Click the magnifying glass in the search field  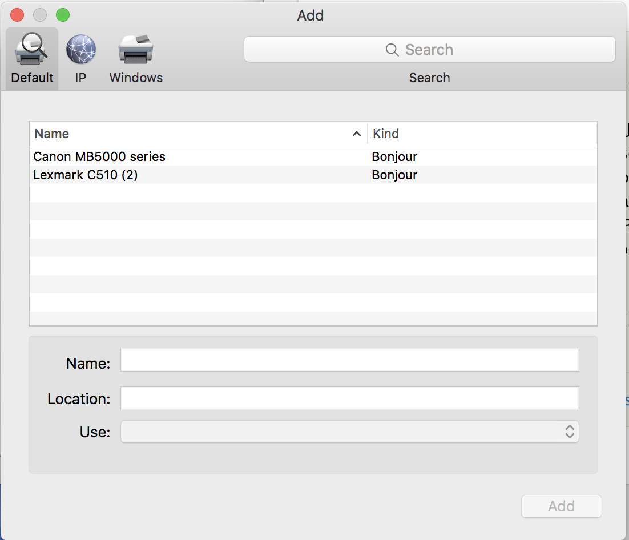pyautogui.click(x=392, y=50)
